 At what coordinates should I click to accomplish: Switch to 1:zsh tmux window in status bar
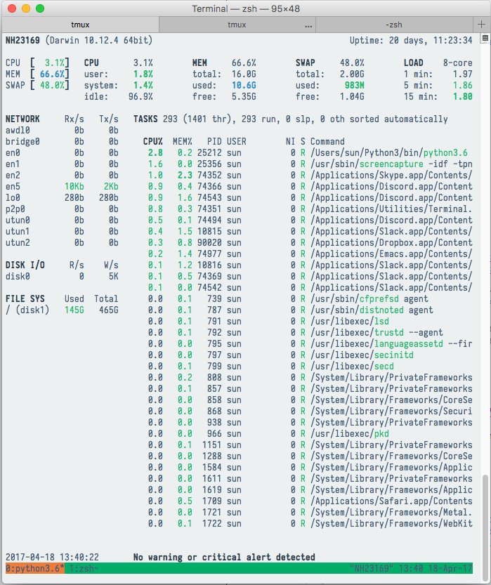pos(84,567)
